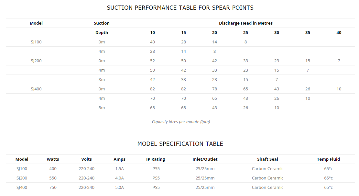The height and width of the screenshot is (196, 359).
Task: Click the 750 watts value for SJ400
Action: point(53,187)
